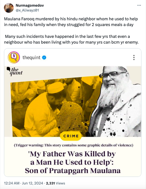
Task: Open the 'My Father Was Killed' headline
Action: point(73,162)
